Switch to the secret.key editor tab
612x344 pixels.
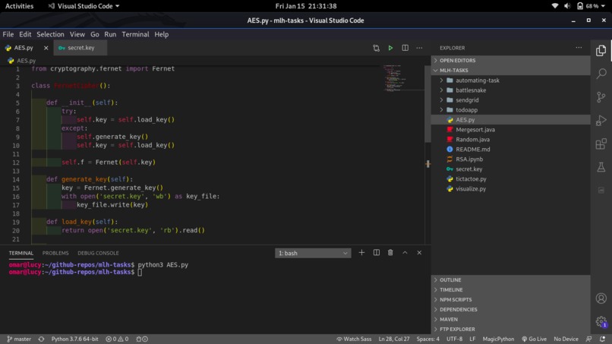80,48
